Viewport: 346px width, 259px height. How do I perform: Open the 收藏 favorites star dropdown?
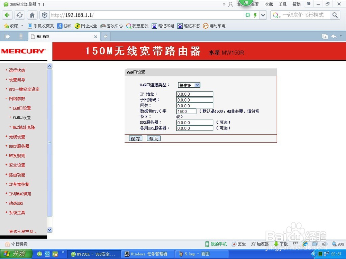[x=13, y=26]
